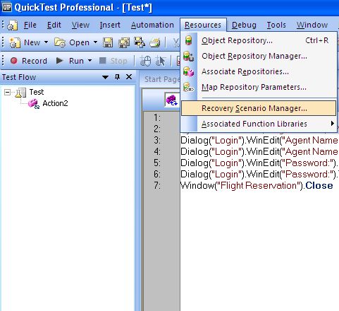Click line number 7 in the editor gutter
The image size is (339, 311).
[157, 185]
